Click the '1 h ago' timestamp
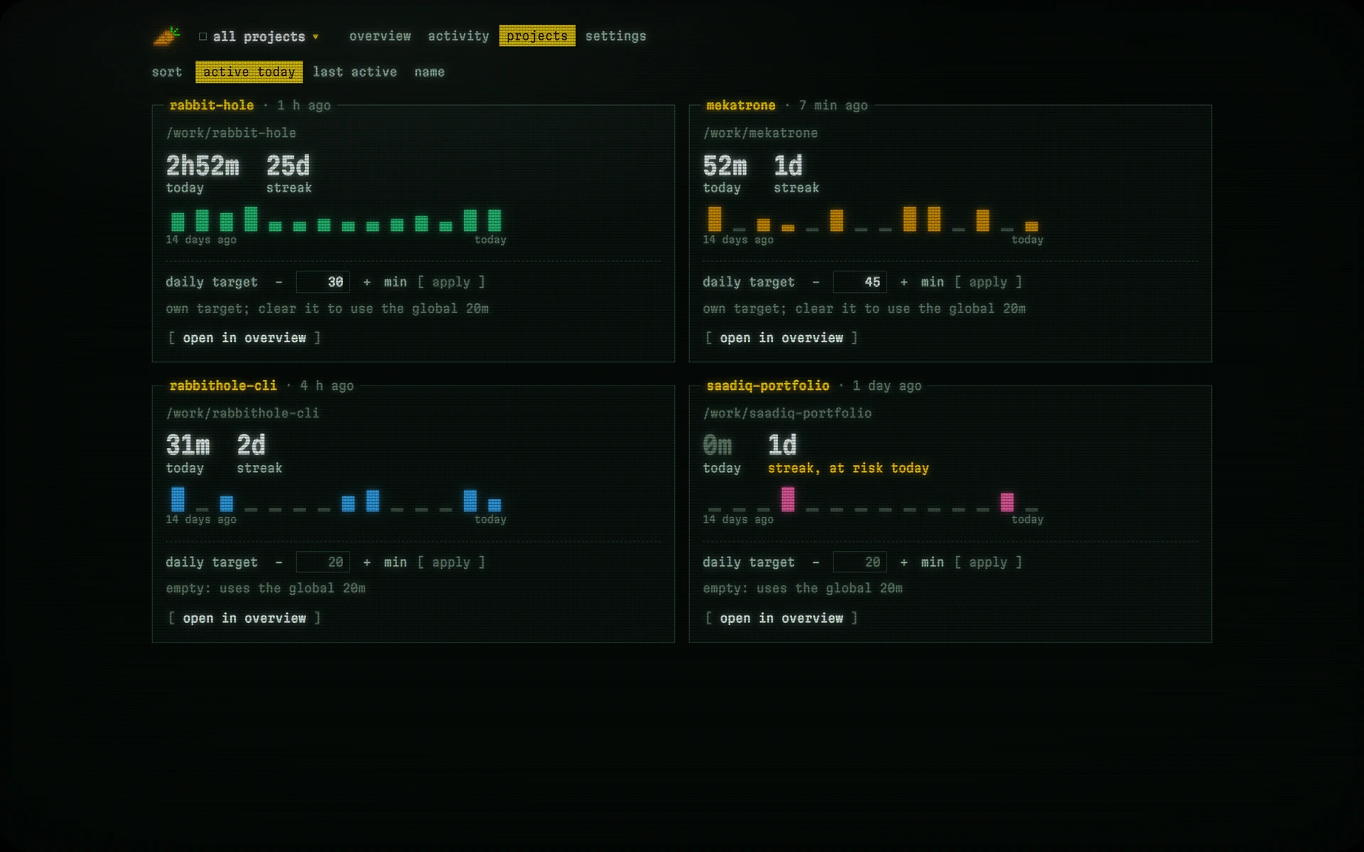This screenshot has width=1364, height=852. click(x=304, y=105)
